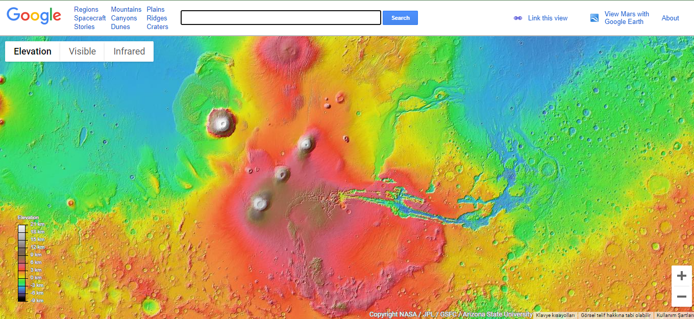Screen dimensions: 694x319
Task: Zoom in using the plus icon
Action: coord(681,275)
